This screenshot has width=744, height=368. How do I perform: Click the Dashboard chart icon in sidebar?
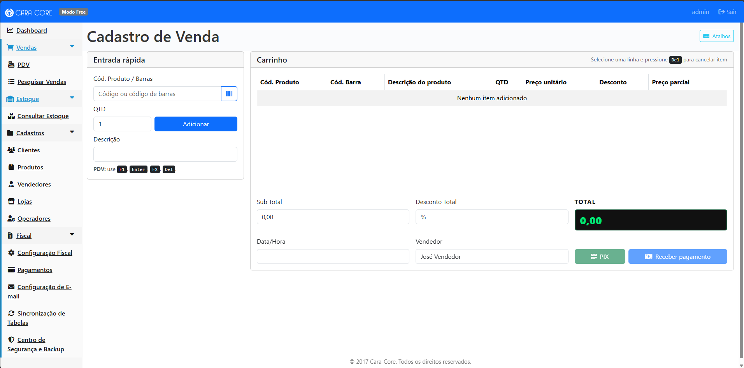pos(10,30)
